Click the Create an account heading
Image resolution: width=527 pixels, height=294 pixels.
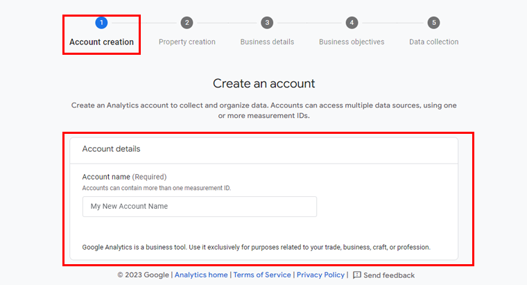click(x=263, y=84)
